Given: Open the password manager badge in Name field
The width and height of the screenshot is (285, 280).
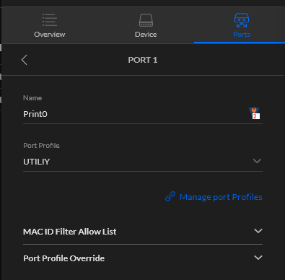Looking at the screenshot, I should tap(255, 113).
